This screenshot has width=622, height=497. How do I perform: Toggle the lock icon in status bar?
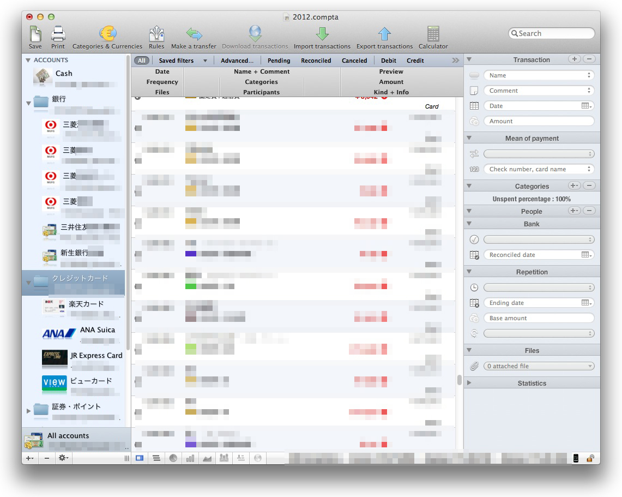(x=590, y=458)
